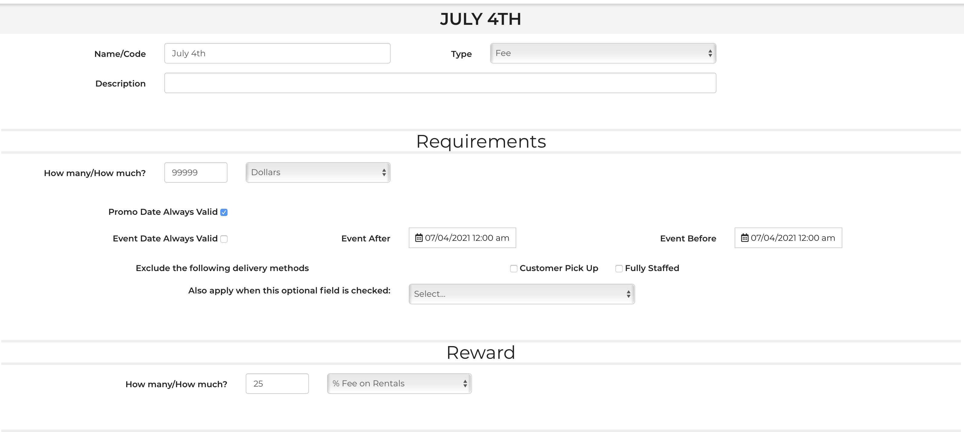Click the empty Description input field
This screenshot has width=964, height=432.
(440, 83)
